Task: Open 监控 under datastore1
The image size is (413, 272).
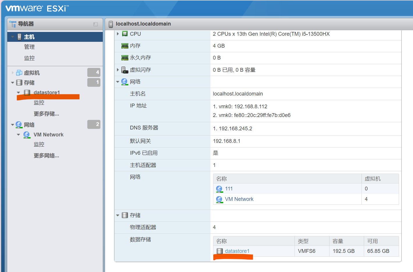Action: [39, 102]
